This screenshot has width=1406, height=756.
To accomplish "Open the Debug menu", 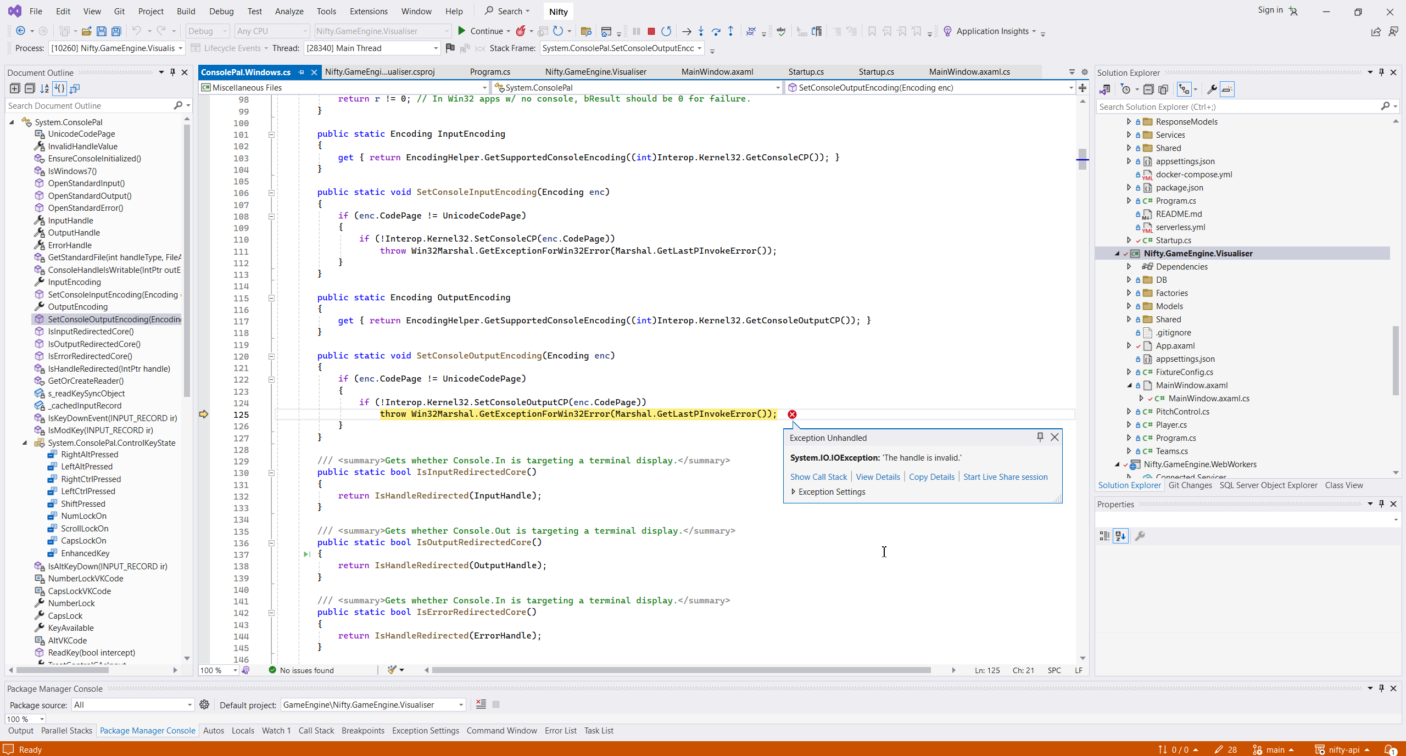I will click(221, 11).
